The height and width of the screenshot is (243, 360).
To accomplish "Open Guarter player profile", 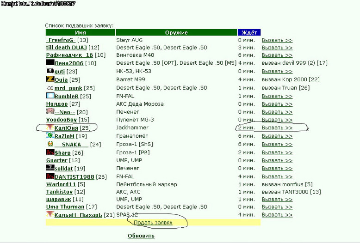I will pyautogui.click(x=57, y=160).
